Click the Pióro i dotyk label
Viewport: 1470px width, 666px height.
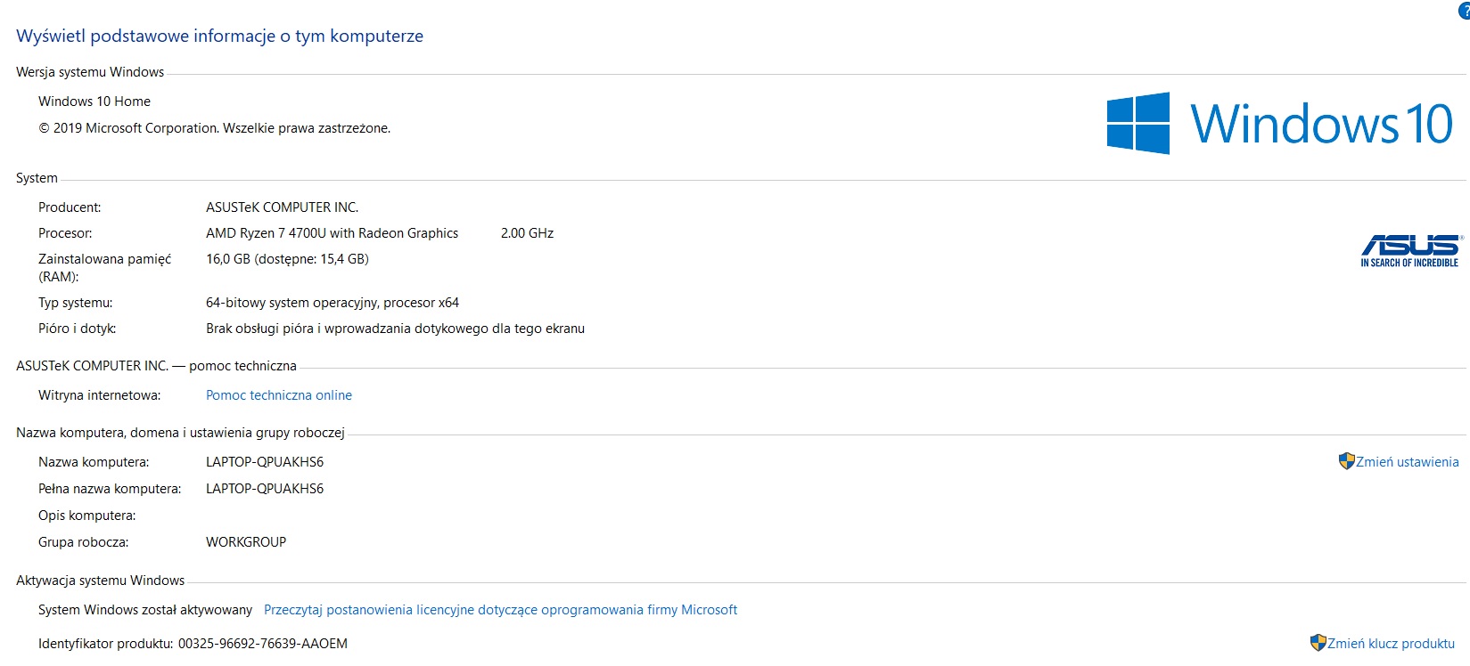77,329
